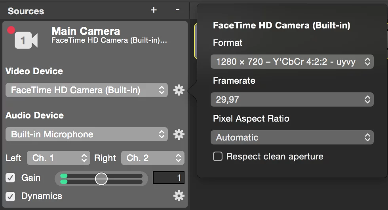Click the Main Camera source icon
Viewport: 388px width, 210px height.
tap(26, 40)
